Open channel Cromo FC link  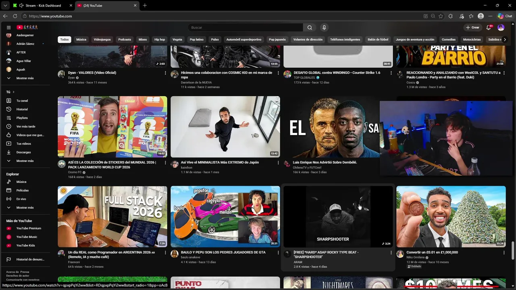pos(75,172)
